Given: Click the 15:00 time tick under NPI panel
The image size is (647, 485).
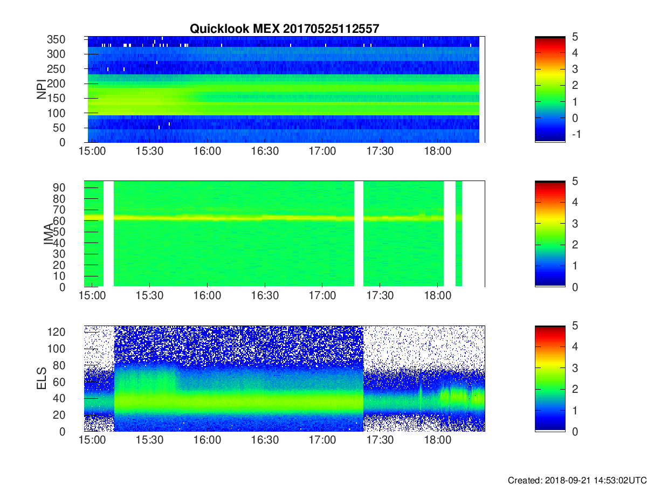Looking at the screenshot, I should (x=92, y=151).
